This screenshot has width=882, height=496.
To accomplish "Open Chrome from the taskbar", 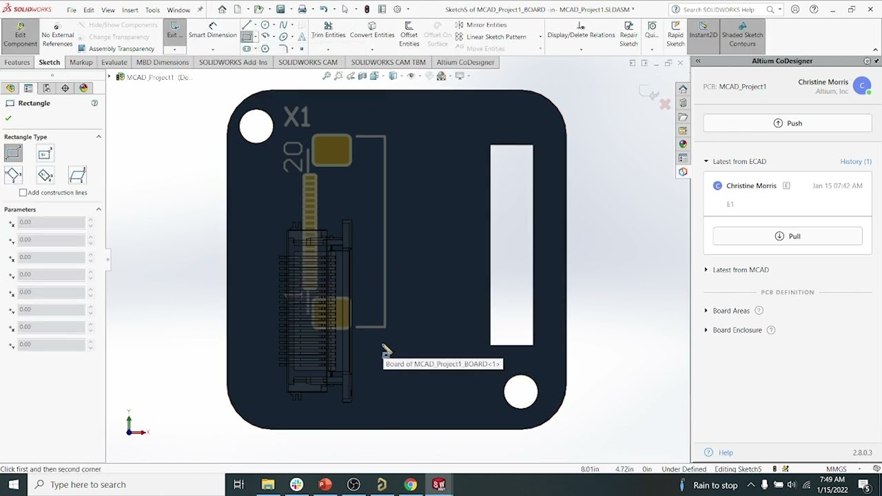I will 410,485.
